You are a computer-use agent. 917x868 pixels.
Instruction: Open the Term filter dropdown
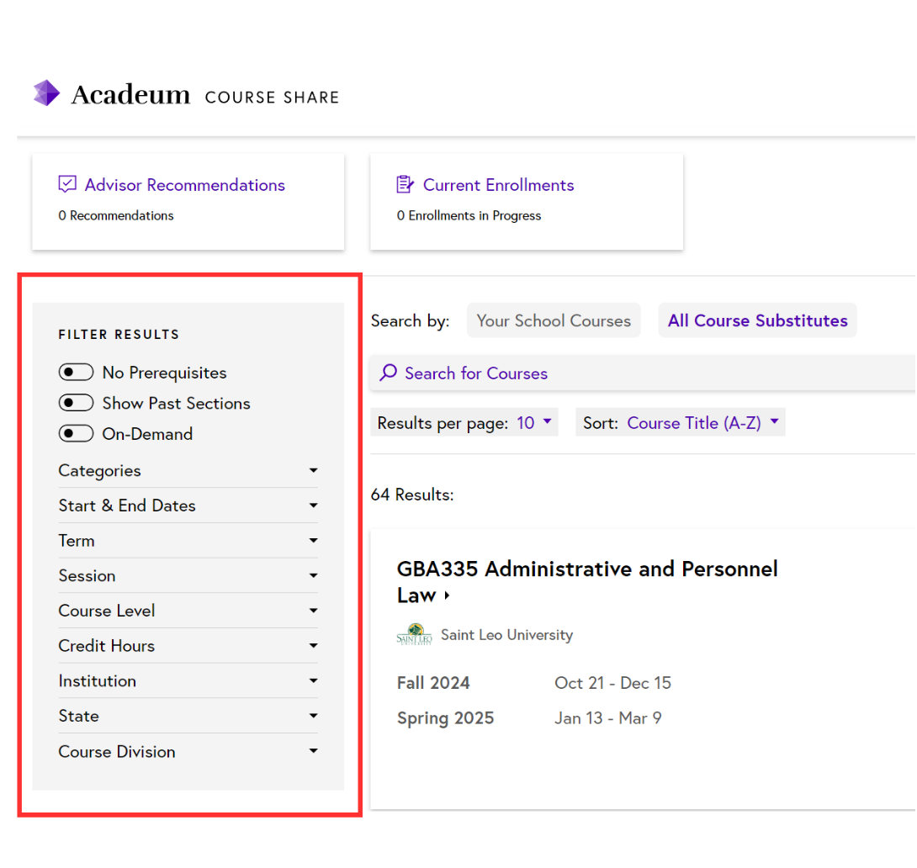pyautogui.click(x=188, y=541)
